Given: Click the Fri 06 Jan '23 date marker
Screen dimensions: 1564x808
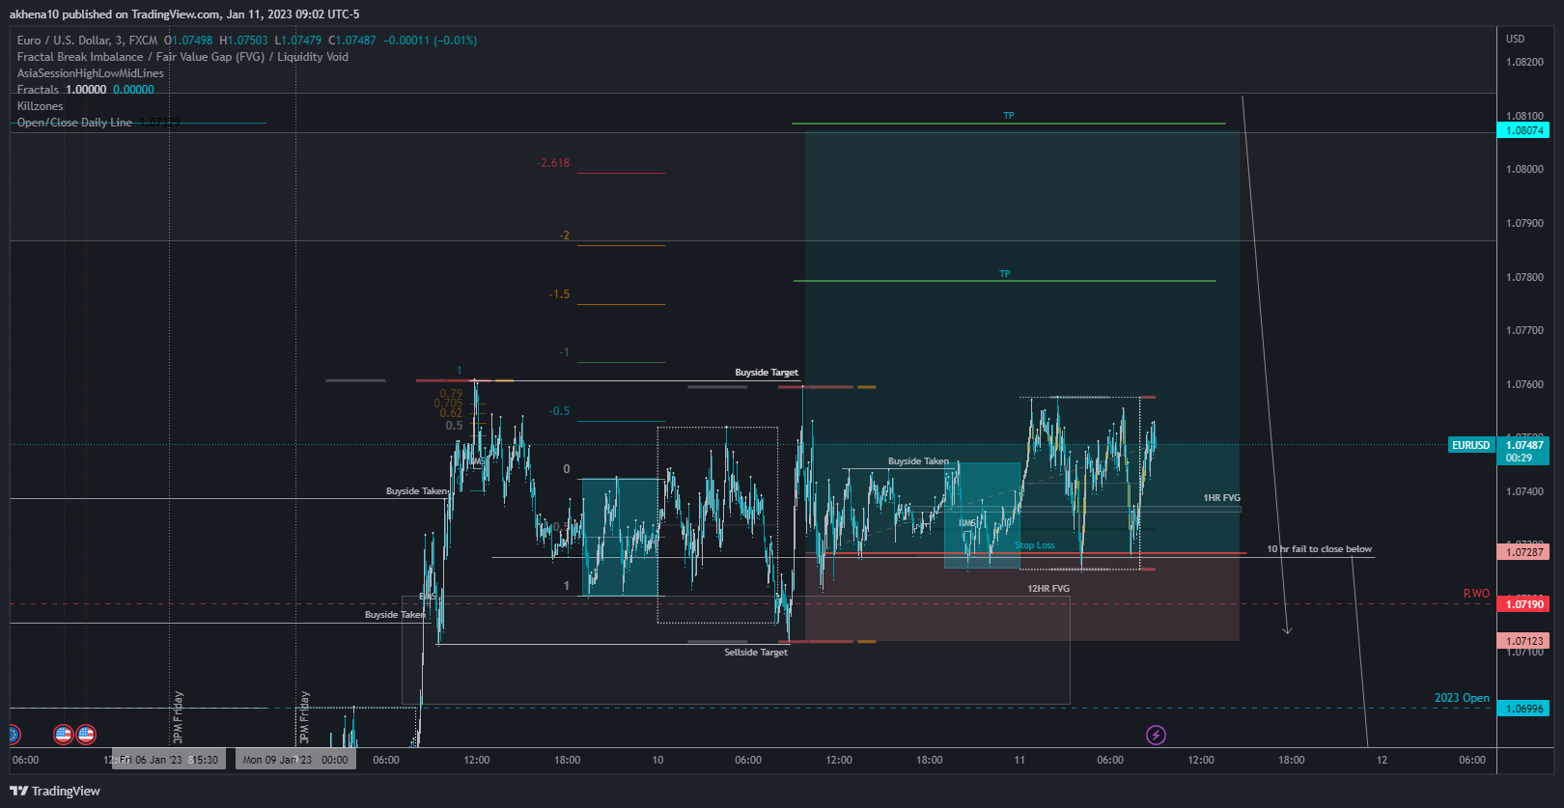Looking at the screenshot, I should pyautogui.click(x=169, y=760).
